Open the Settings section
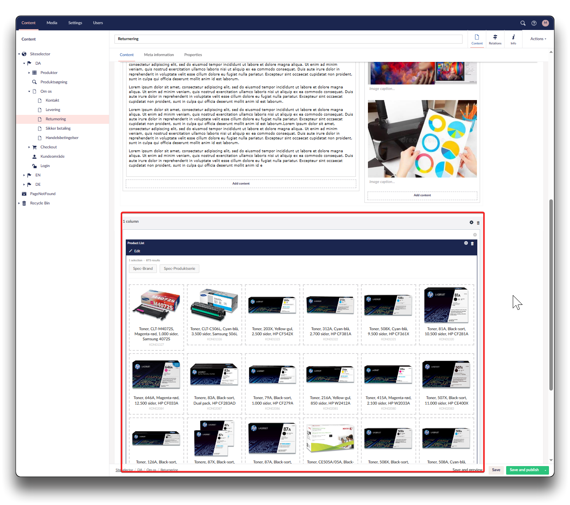This screenshot has width=570, height=505. [x=75, y=23]
